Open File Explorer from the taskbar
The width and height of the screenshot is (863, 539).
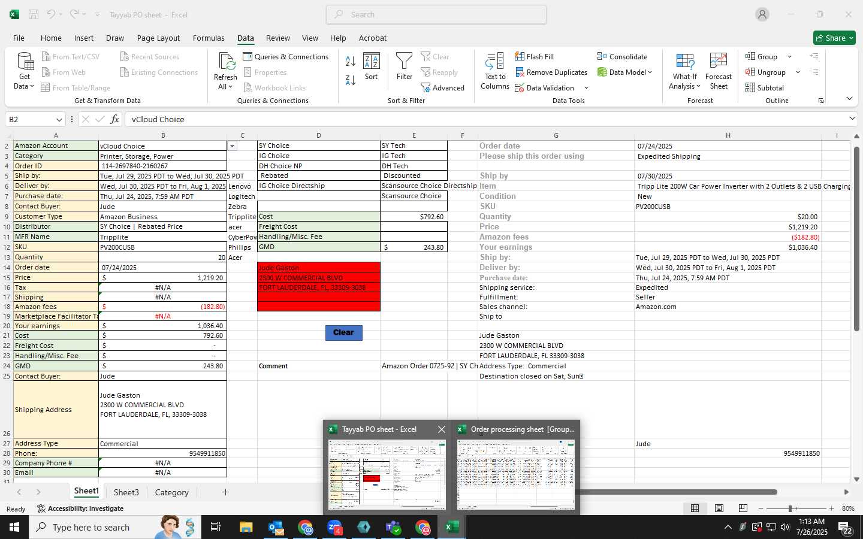246,527
